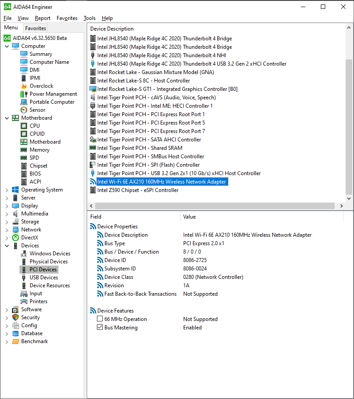354x399 pixels.
Task: Select the Summary item under Computer
Action: (41, 54)
